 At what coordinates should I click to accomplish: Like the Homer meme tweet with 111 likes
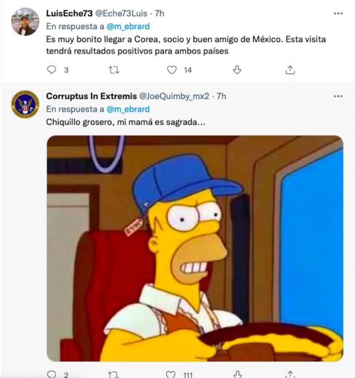(171, 372)
